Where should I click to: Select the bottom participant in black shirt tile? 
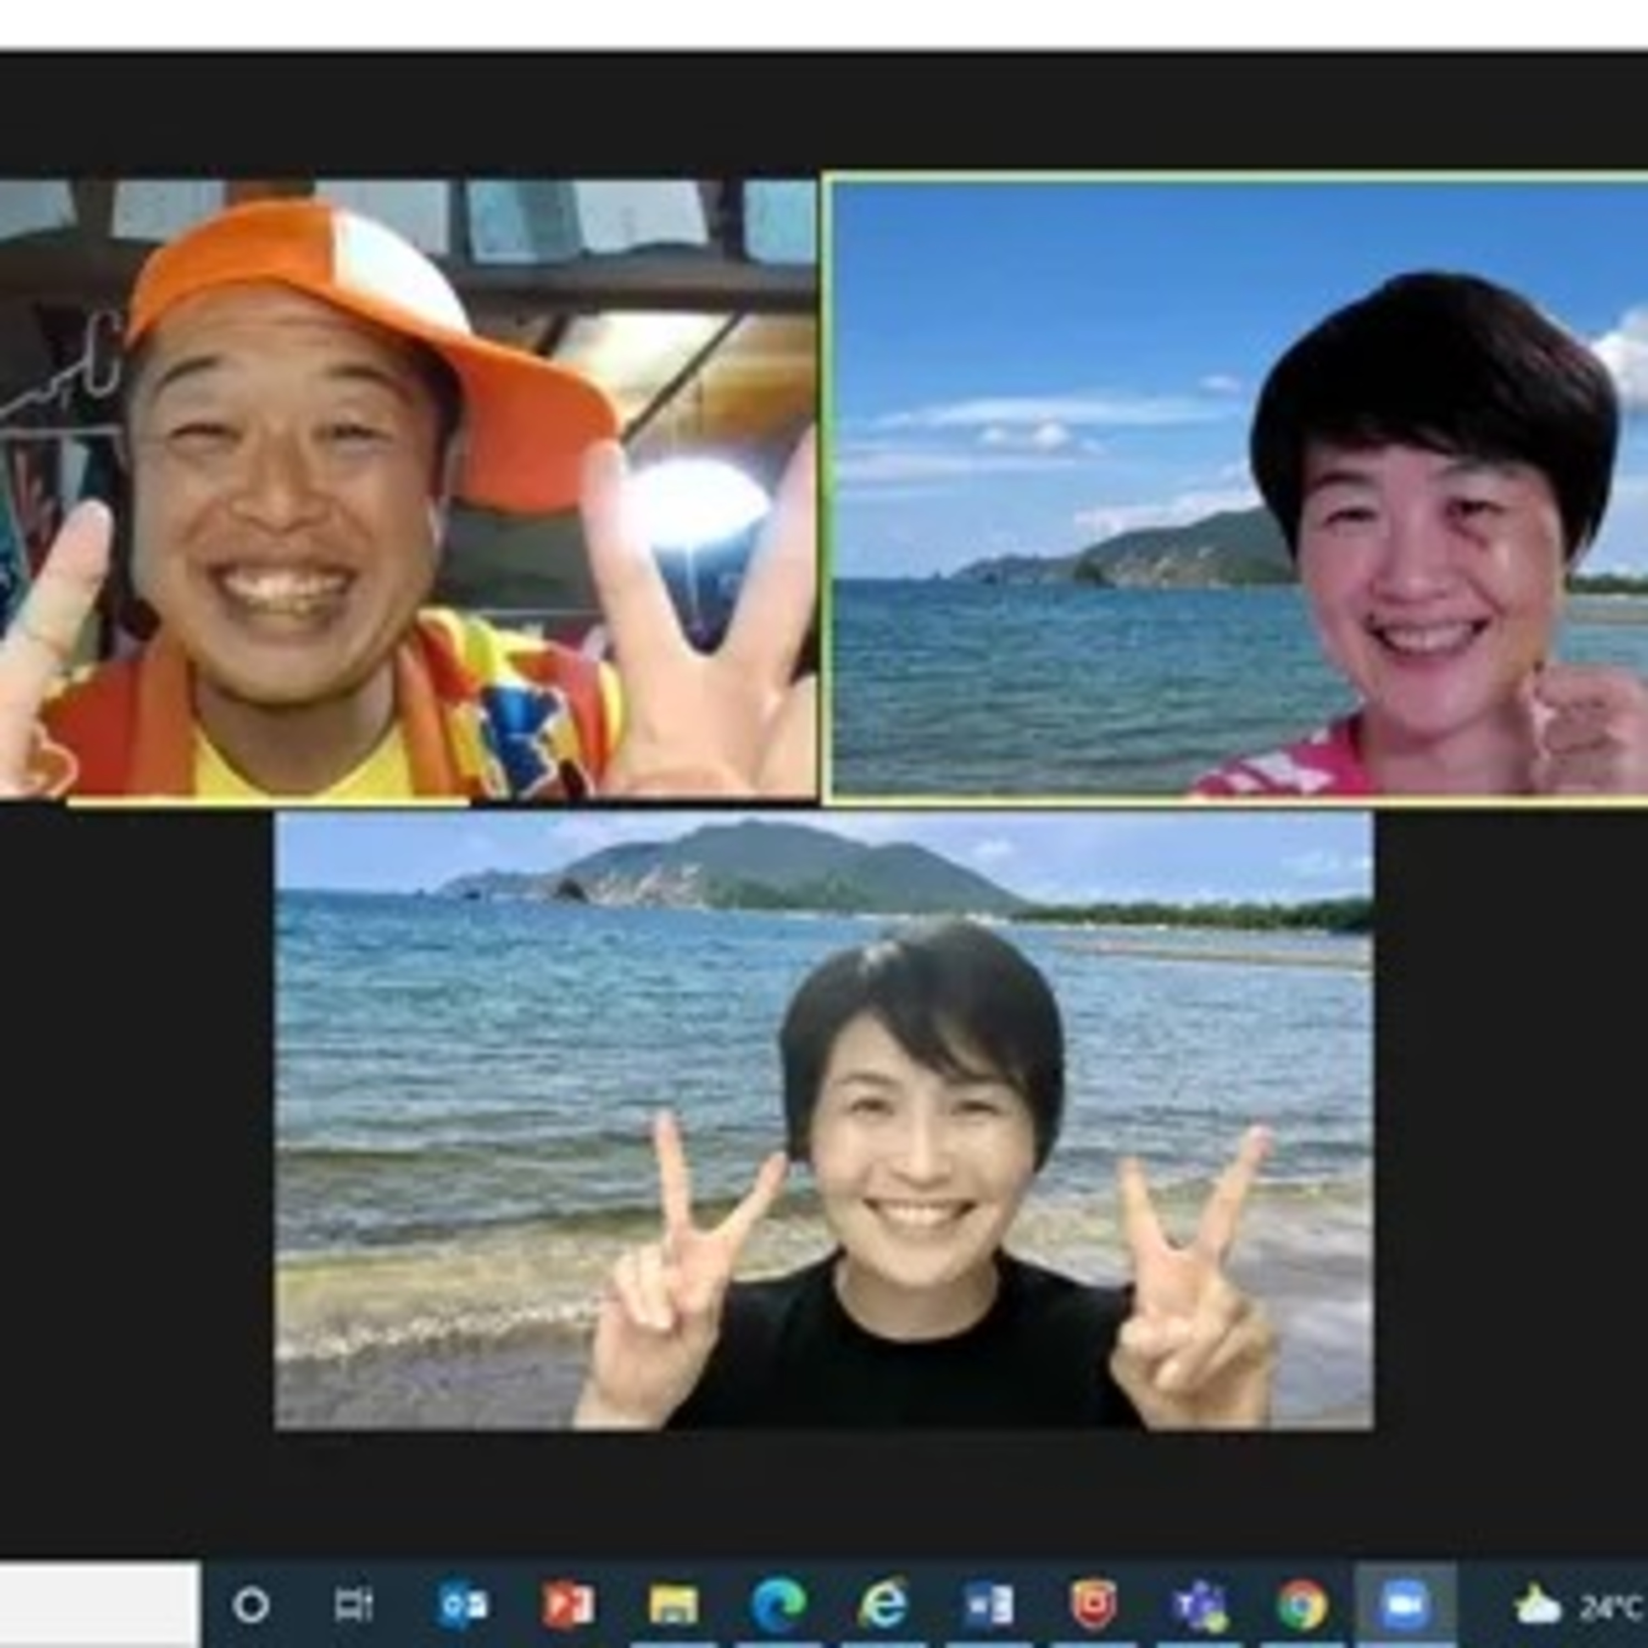point(824,1120)
